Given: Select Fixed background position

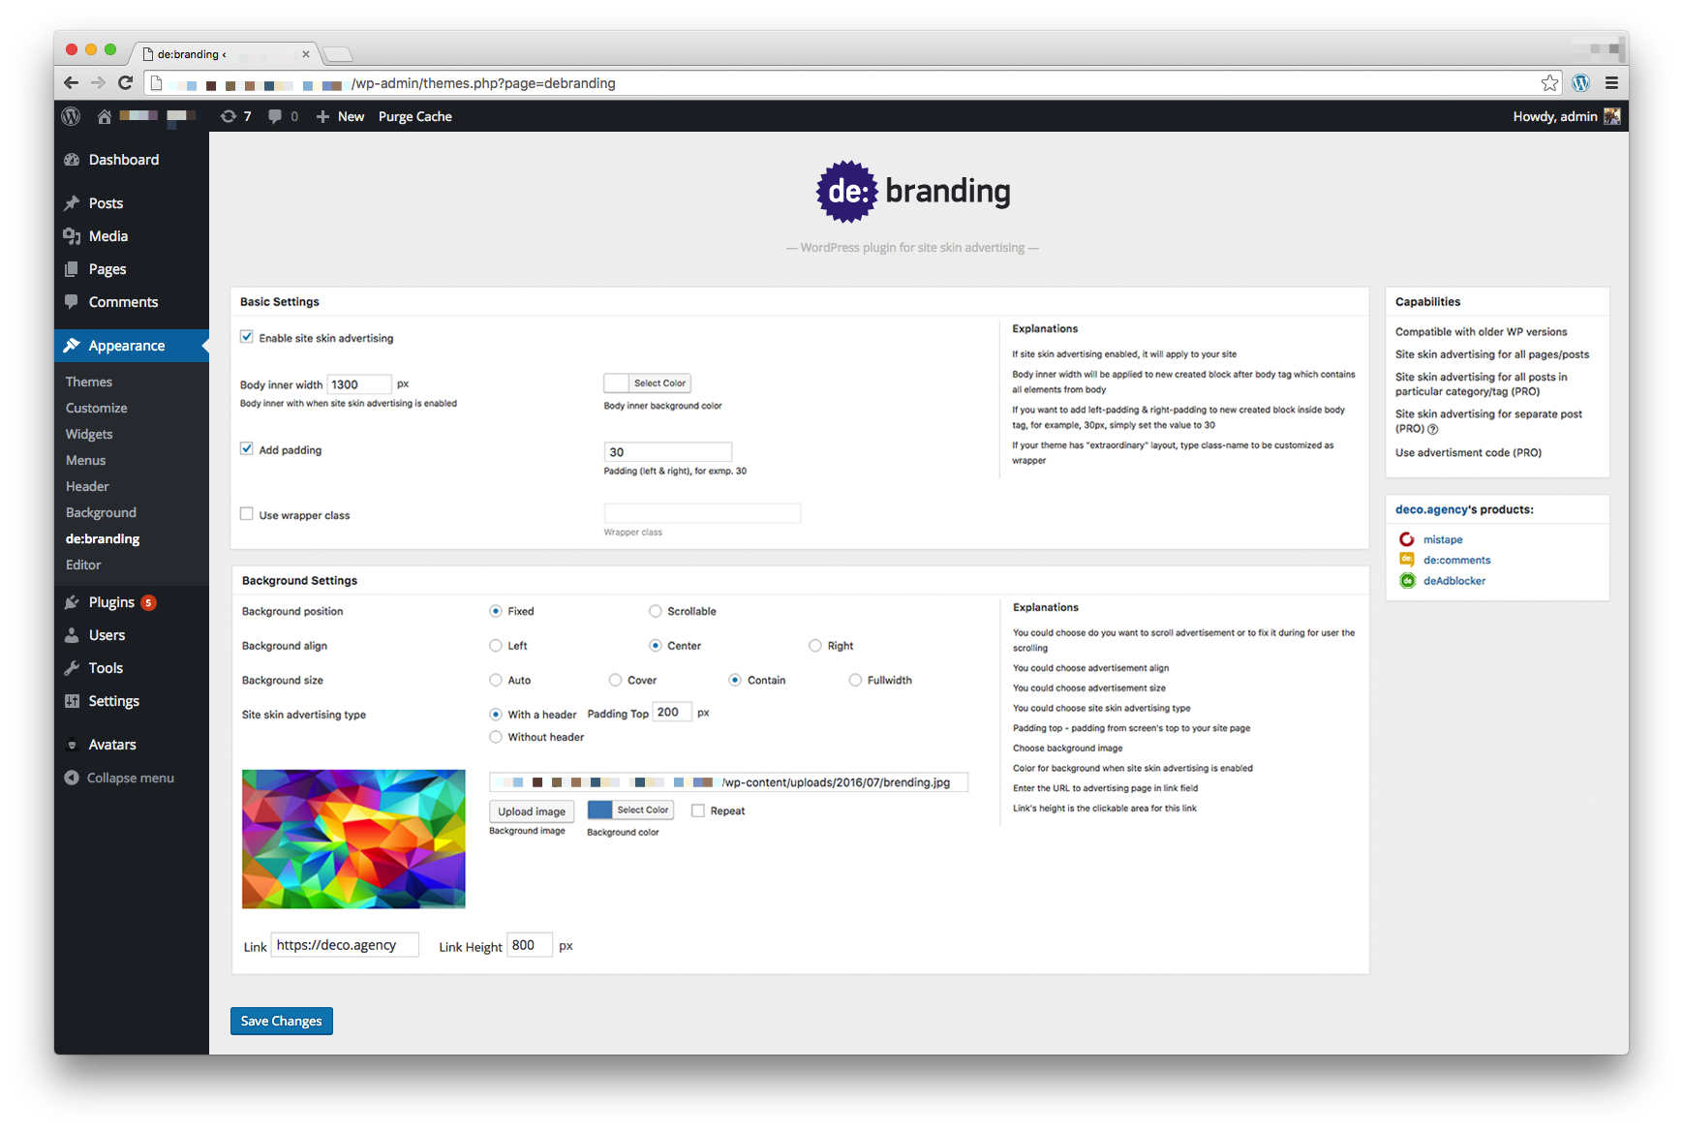Looking at the screenshot, I should pyautogui.click(x=496, y=611).
